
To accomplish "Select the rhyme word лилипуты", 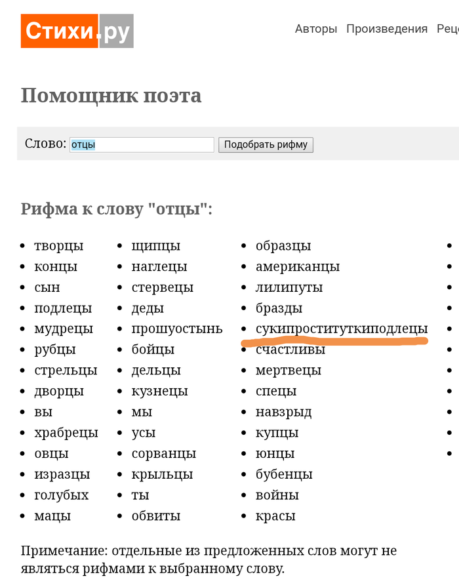I will tap(289, 287).
